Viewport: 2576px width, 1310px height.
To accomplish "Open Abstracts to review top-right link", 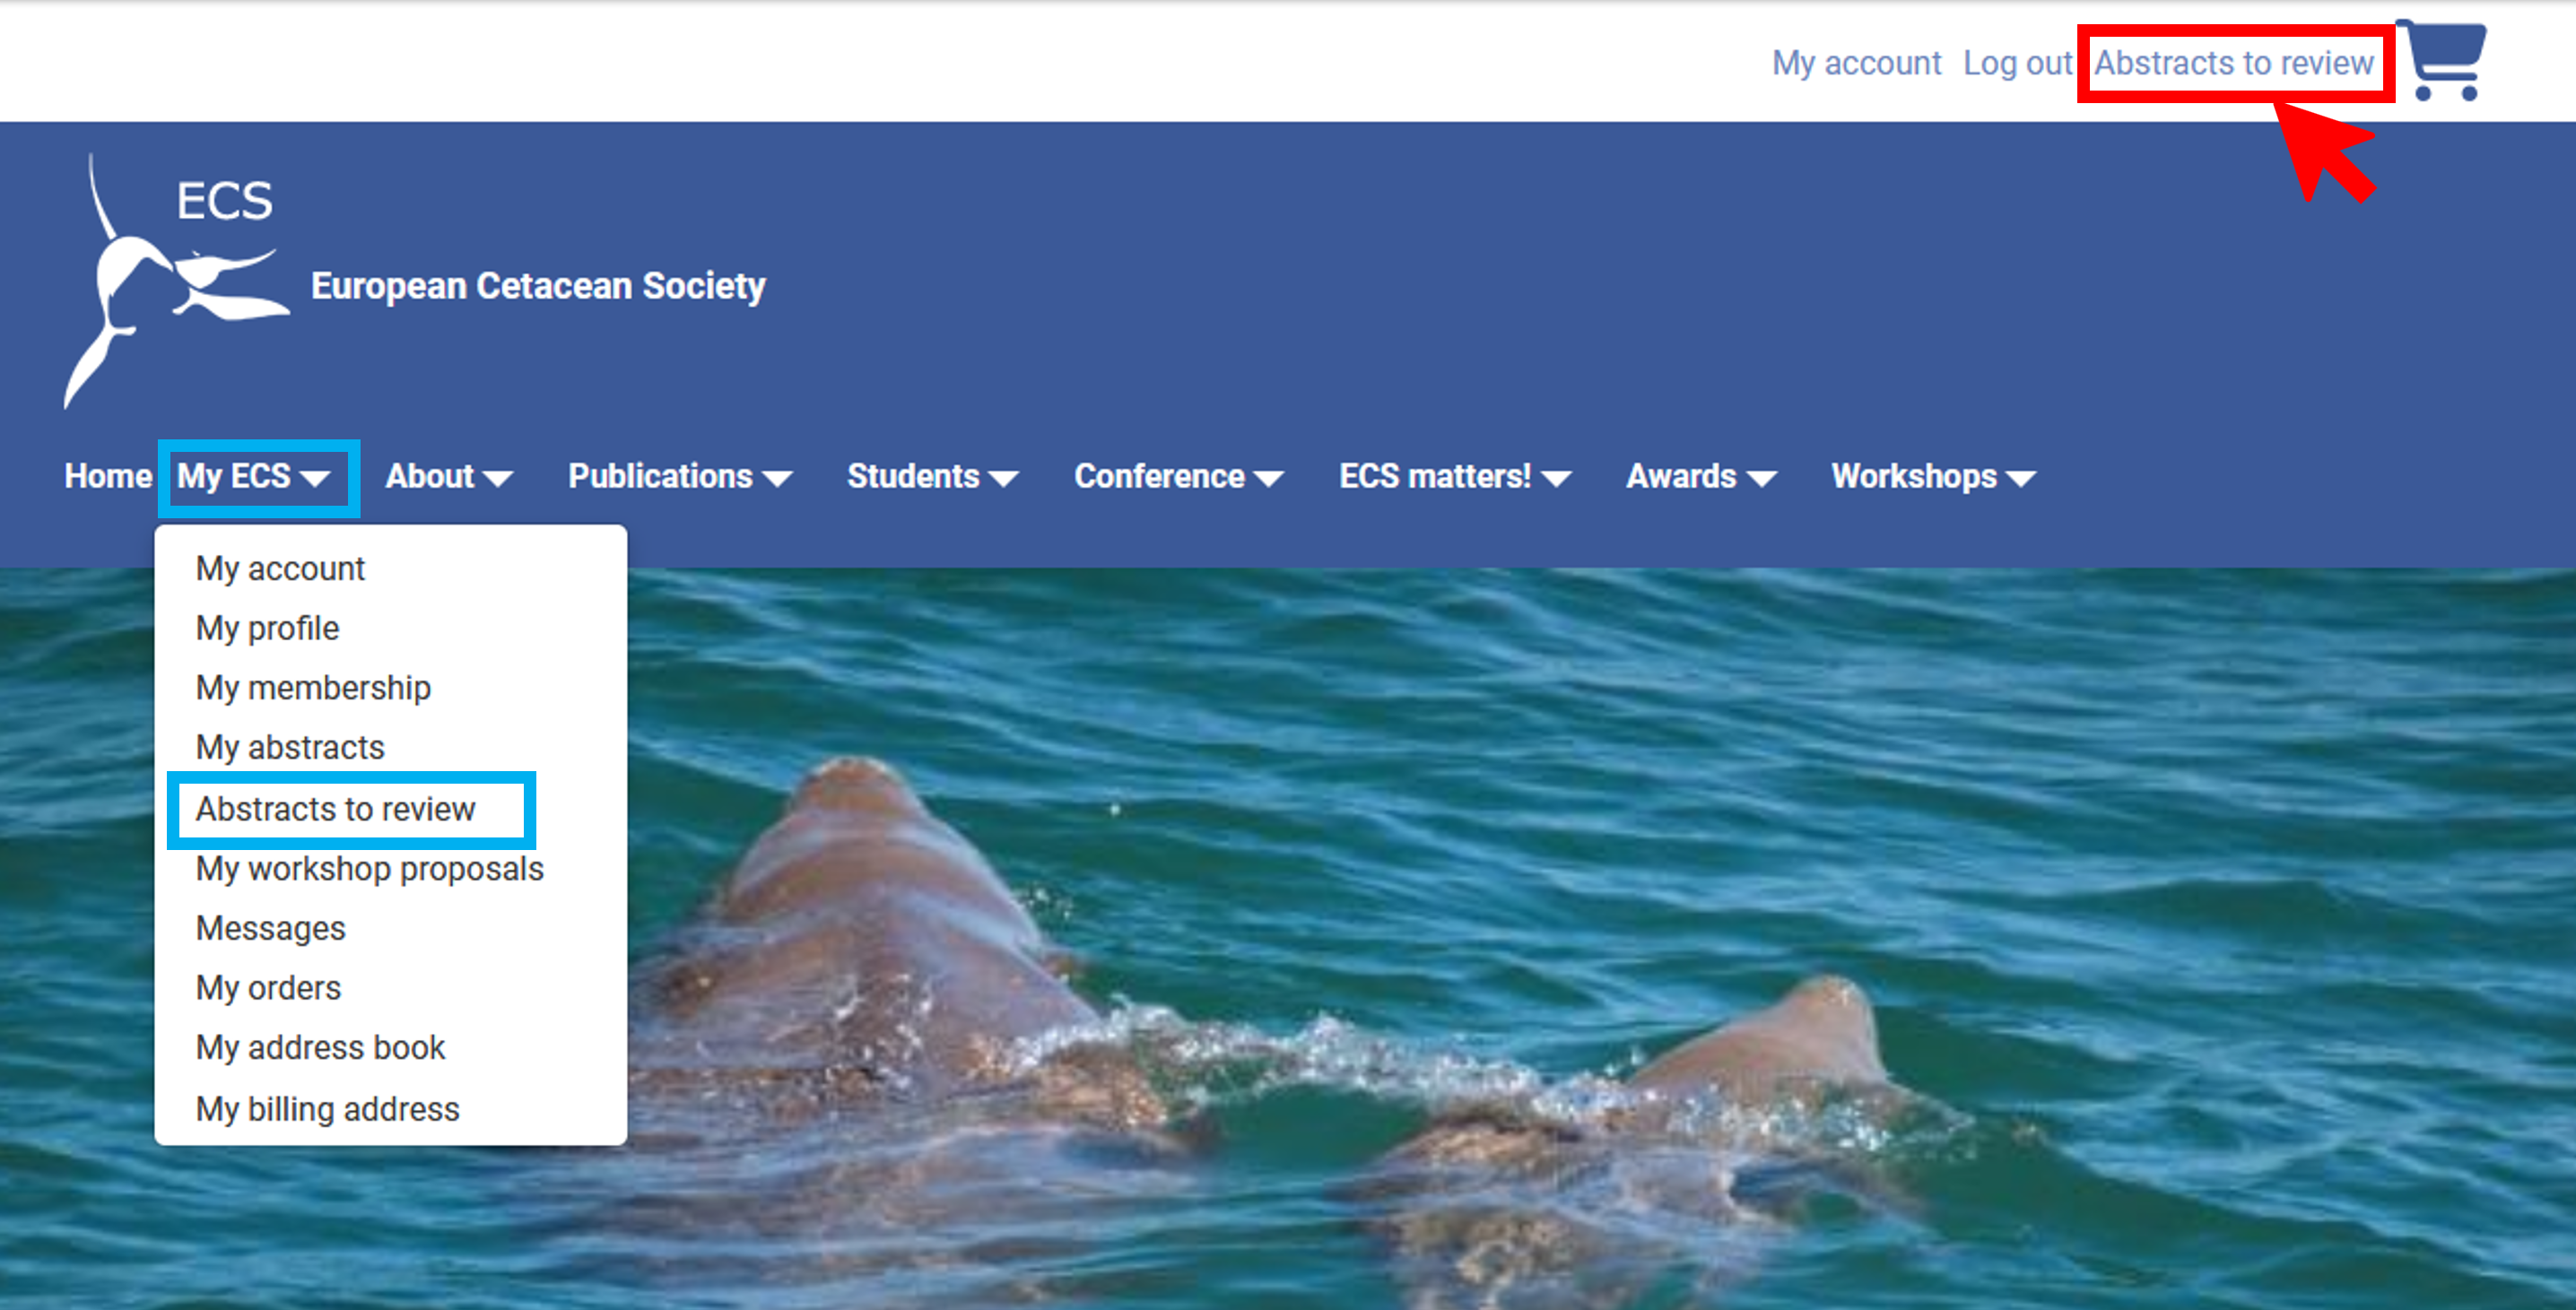I will pos(2234,63).
